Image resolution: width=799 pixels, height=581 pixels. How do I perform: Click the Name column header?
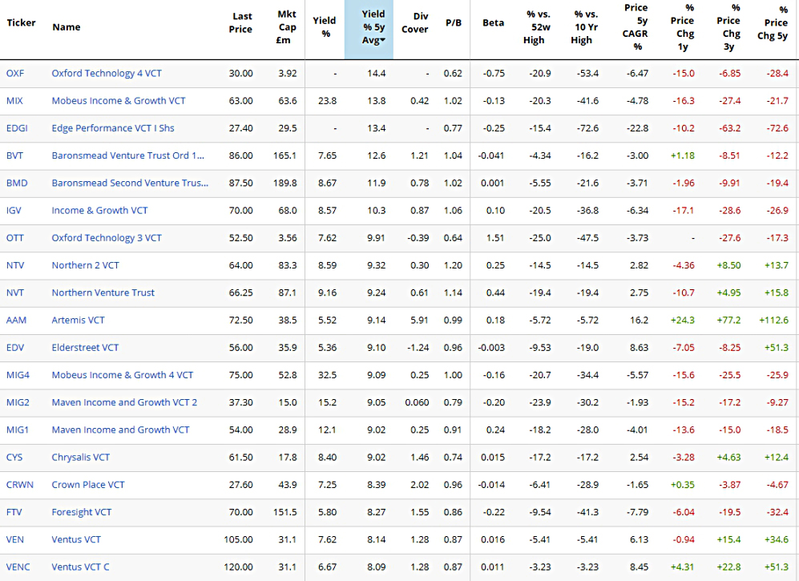(x=67, y=27)
